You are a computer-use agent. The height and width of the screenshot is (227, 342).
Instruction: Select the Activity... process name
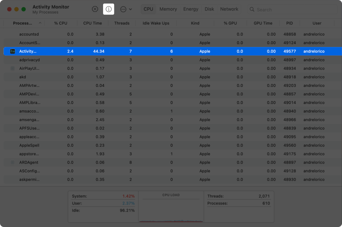coord(28,51)
